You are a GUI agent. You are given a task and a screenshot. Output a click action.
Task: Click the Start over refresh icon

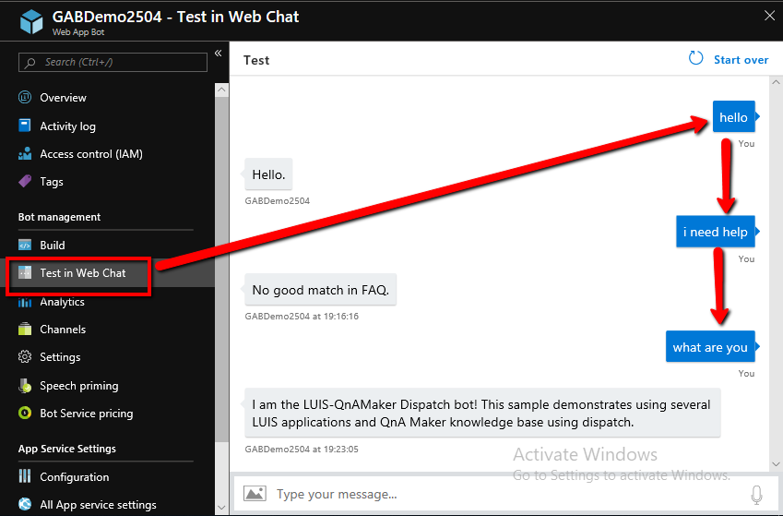pyautogui.click(x=695, y=58)
